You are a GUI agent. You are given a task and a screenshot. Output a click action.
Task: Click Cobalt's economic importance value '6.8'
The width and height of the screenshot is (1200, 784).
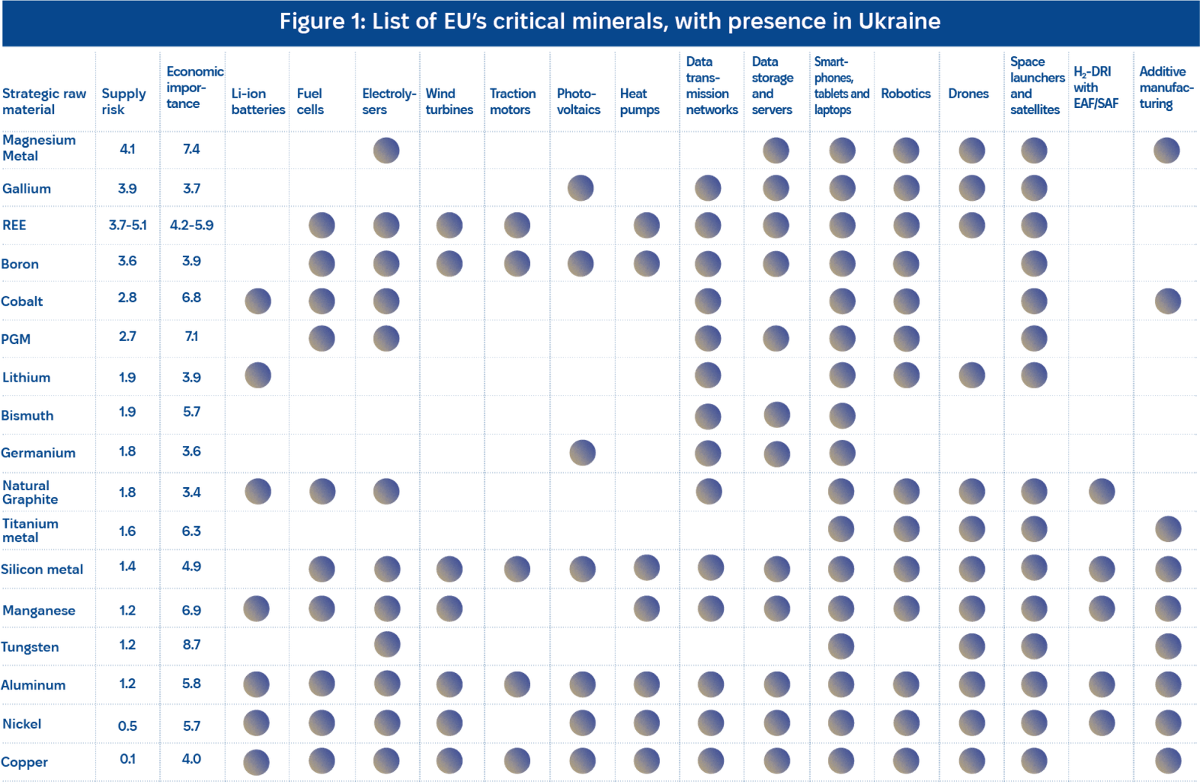[x=191, y=298]
